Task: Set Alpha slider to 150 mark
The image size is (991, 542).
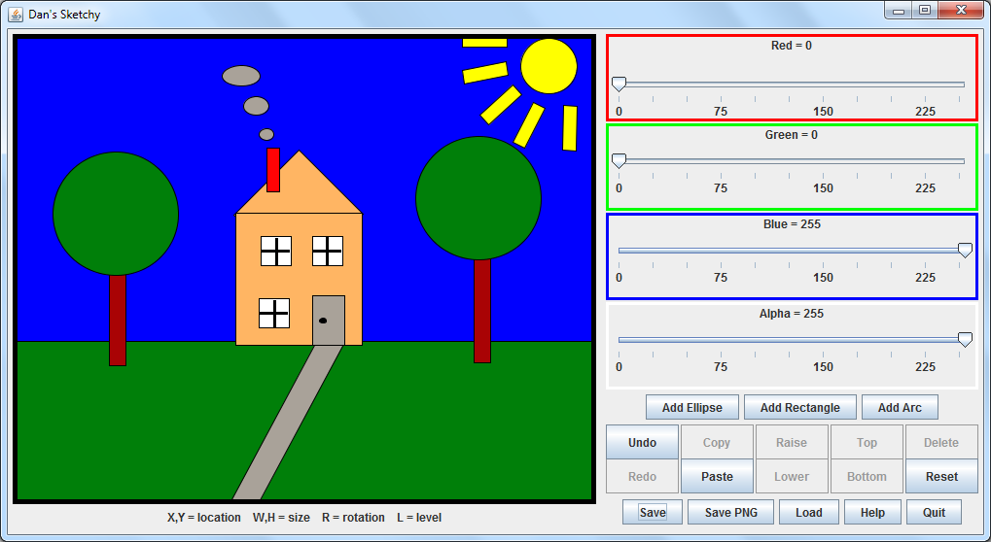Action: click(x=823, y=340)
